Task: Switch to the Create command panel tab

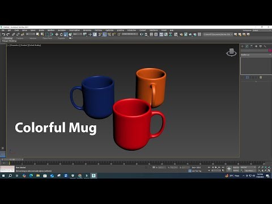Action: tap(243, 46)
